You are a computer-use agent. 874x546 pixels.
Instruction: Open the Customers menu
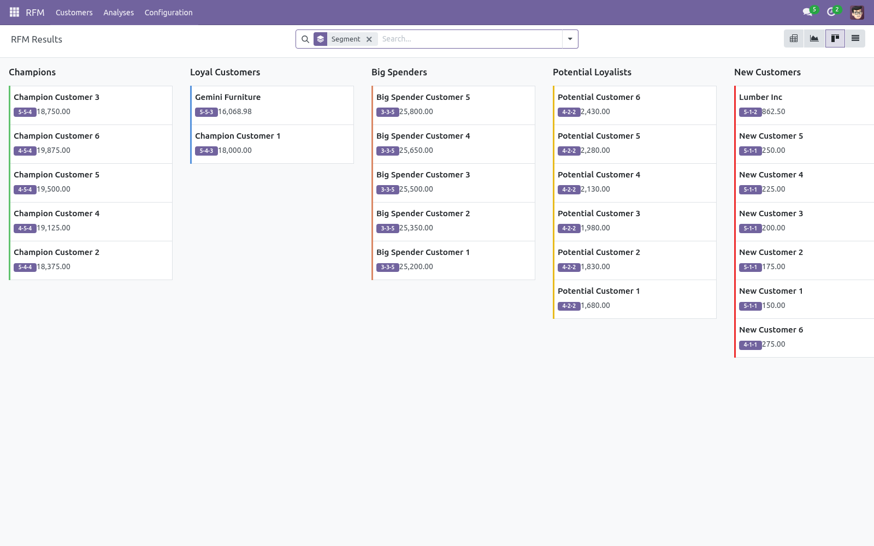click(x=74, y=13)
